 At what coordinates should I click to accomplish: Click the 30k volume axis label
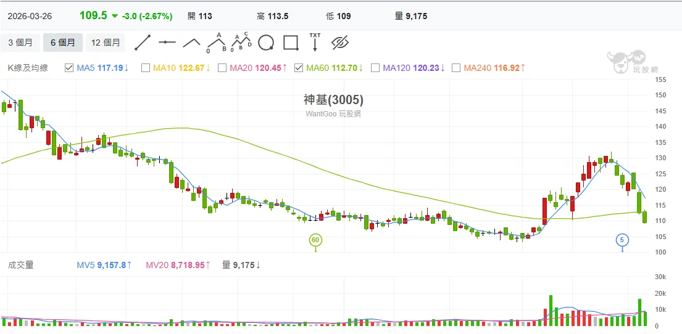coord(660,277)
